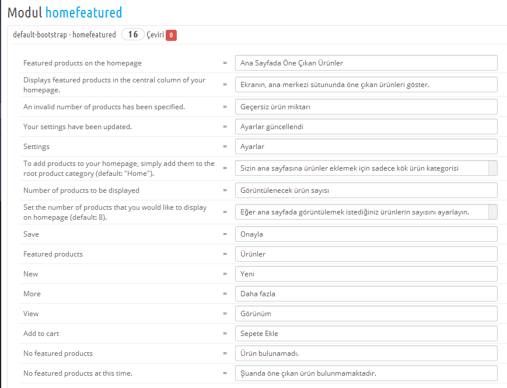Screen dimensions: 507x388
Task: Click the 'Ürünler' field for Featured products
Action: click(366, 254)
